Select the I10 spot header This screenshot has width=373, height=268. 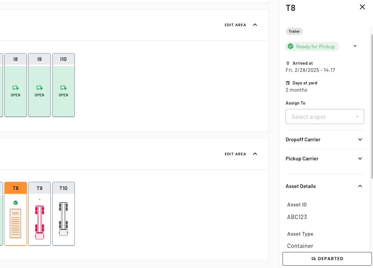(x=64, y=59)
